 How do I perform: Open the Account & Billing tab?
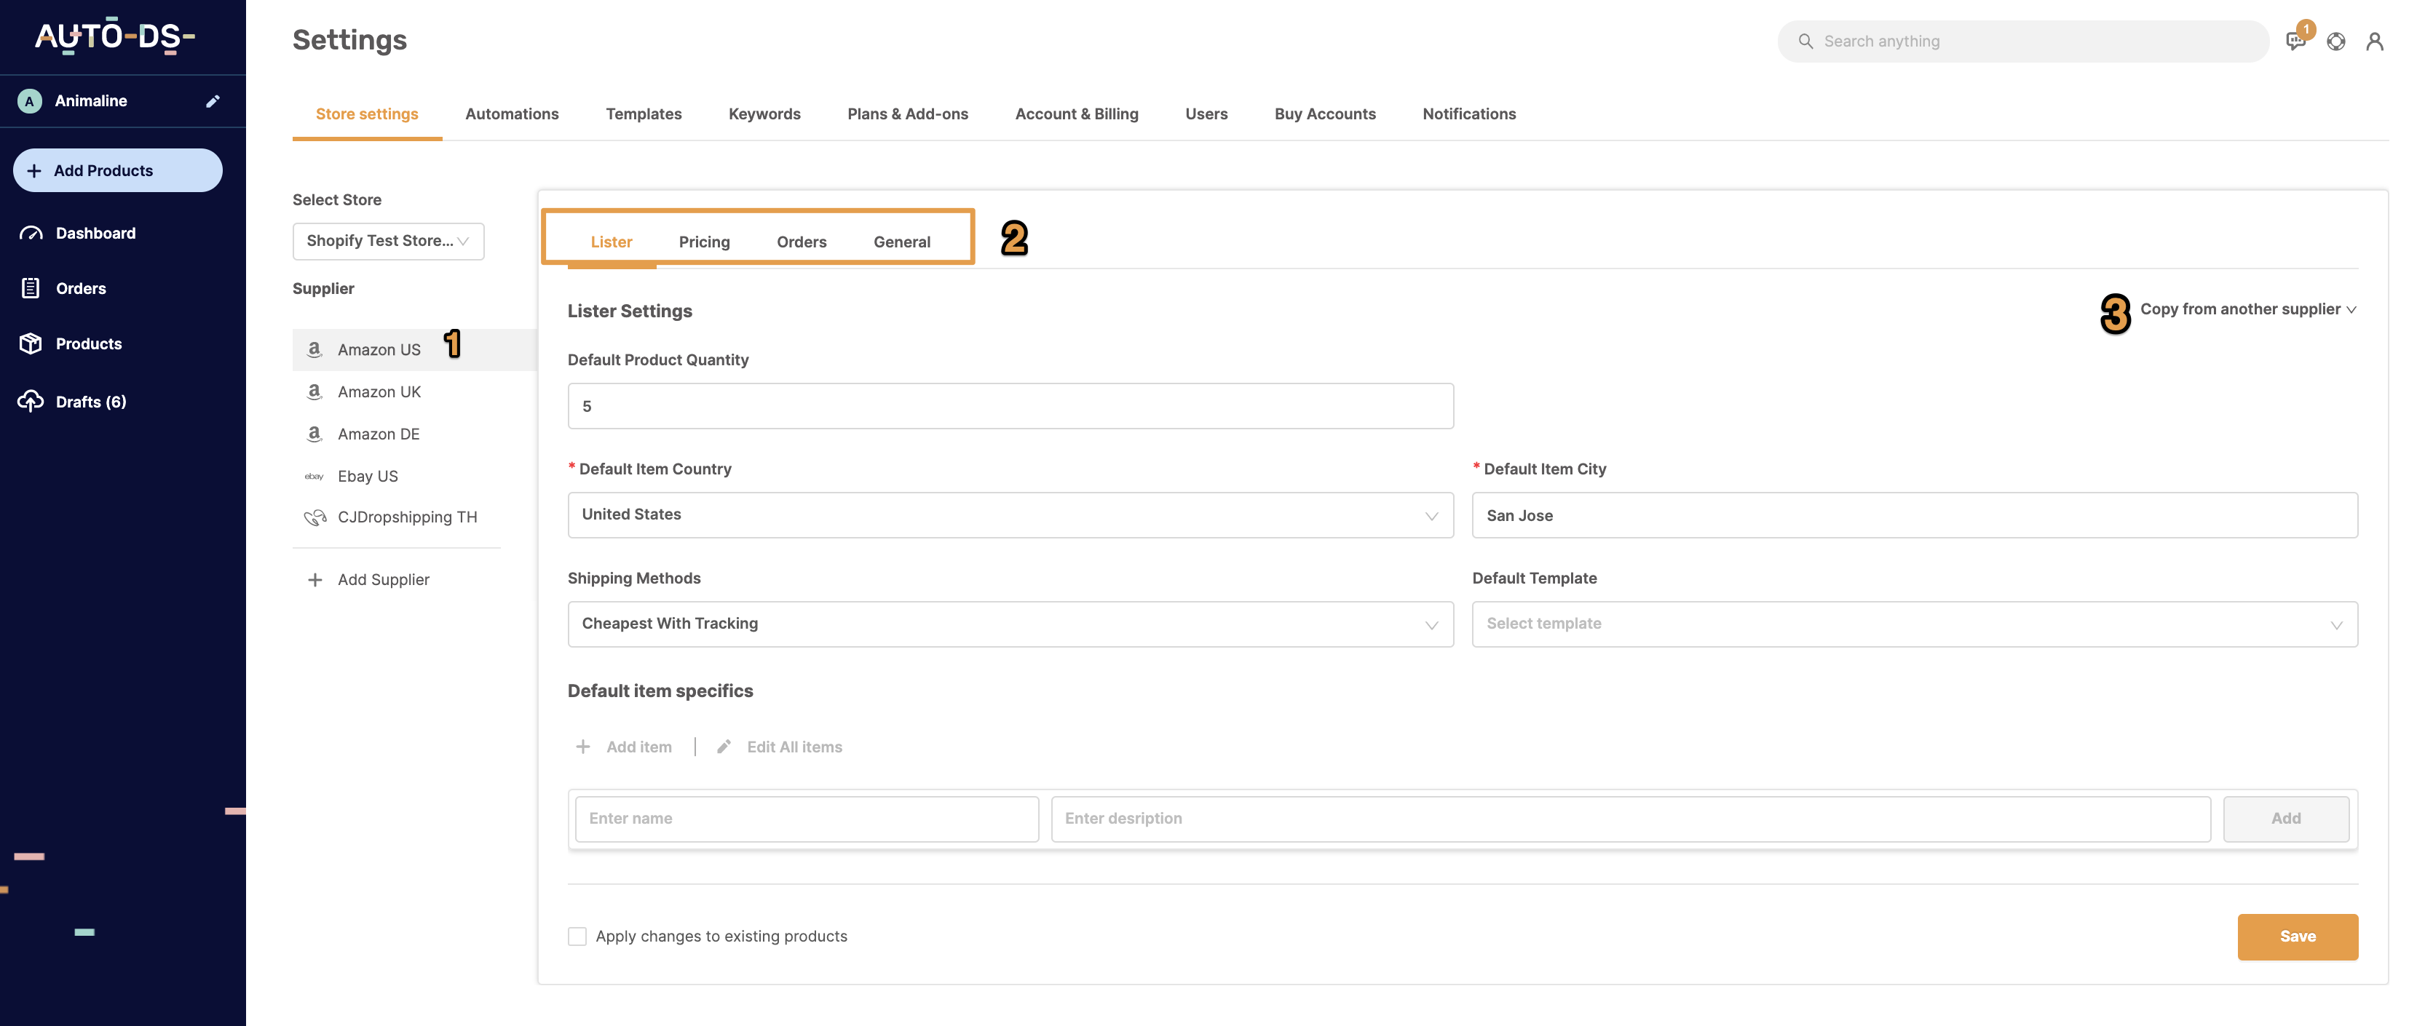point(1076,114)
